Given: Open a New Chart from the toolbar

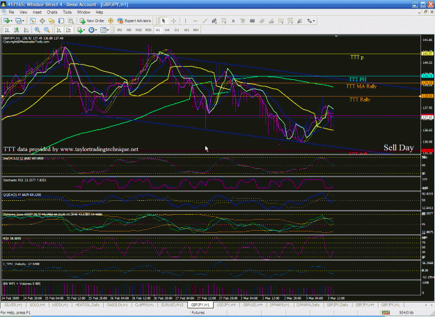Looking at the screenshot, I should pyautogui.click(x=6, y=21).
